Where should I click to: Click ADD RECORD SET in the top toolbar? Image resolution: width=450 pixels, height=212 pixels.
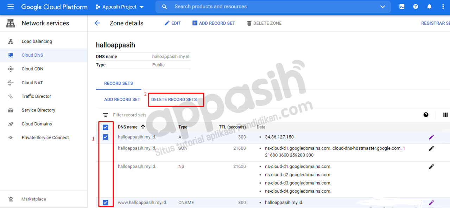tap(214, 23)
